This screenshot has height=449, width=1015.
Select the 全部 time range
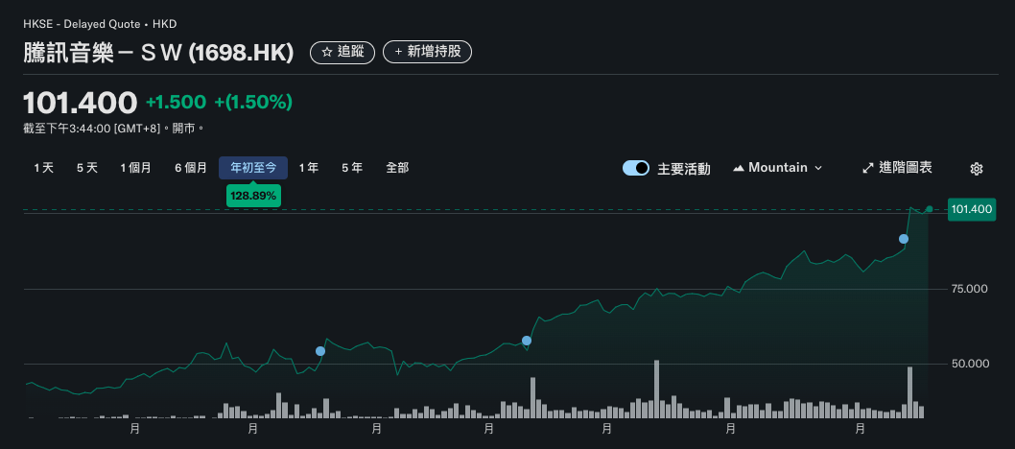pos(397,168)
